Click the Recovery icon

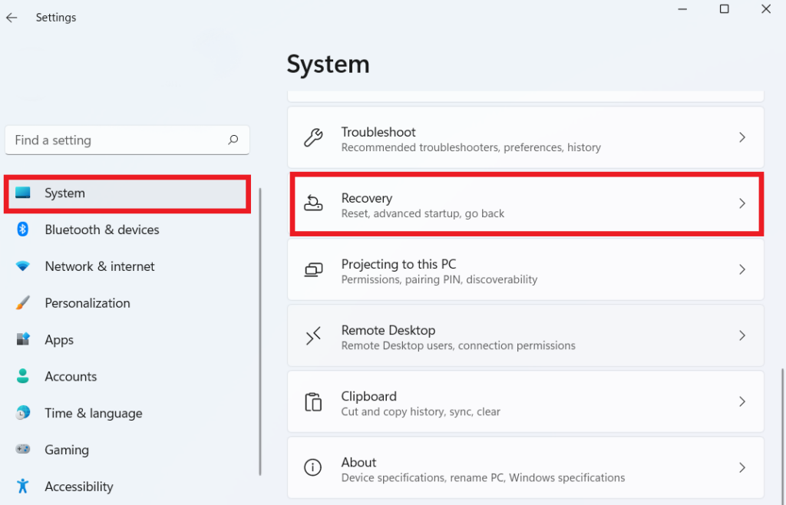(x=313, y=203)
